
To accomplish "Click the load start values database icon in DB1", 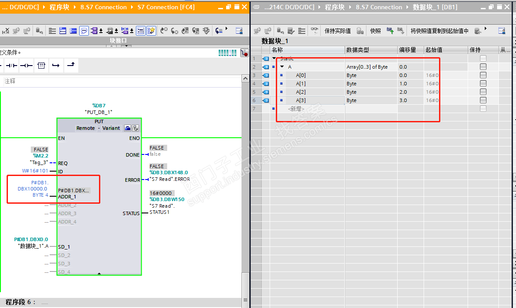I will click(478, 31).
